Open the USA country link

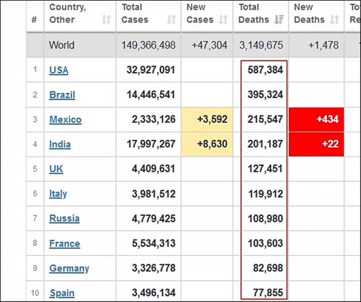pyautogui.click(x=59, y=70)
